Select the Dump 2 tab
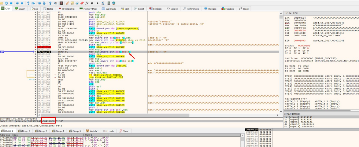This screenshot has width=359, height=147. click(x=24, y=131)
